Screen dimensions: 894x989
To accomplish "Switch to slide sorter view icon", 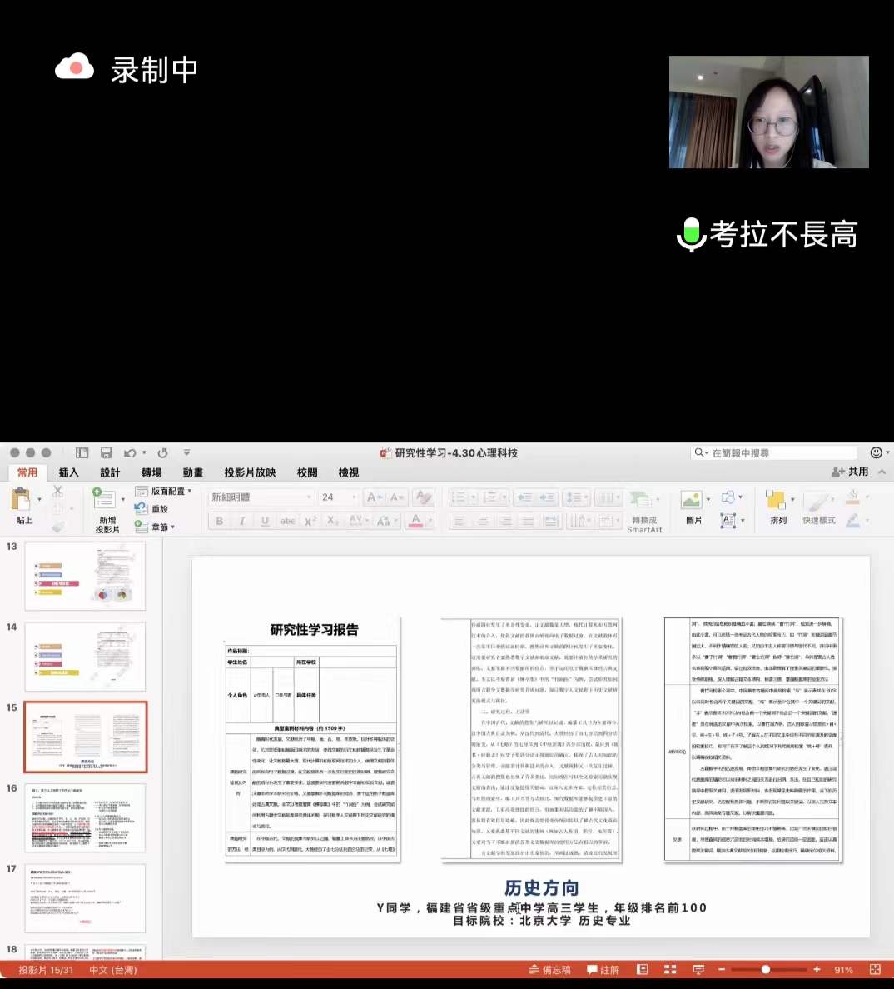I will [x=670, y=970].
